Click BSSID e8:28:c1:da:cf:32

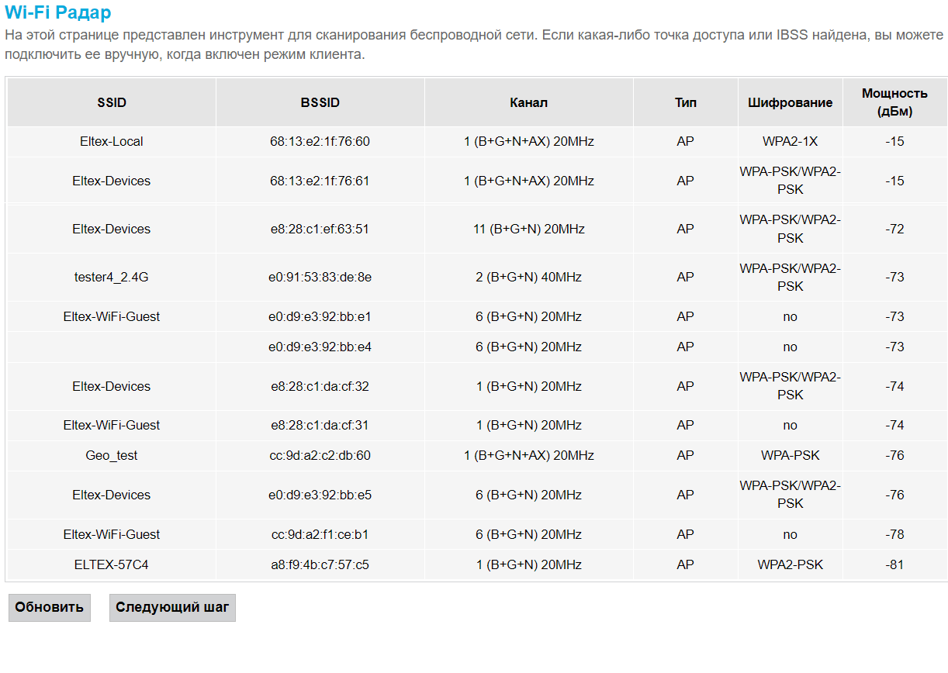tap(320, 386)
